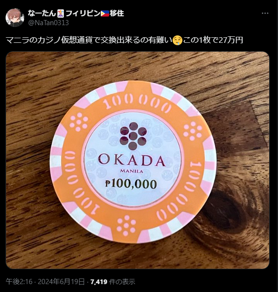
Task: Click the Philippines flag emoji in display name
Action: point(105,14)
